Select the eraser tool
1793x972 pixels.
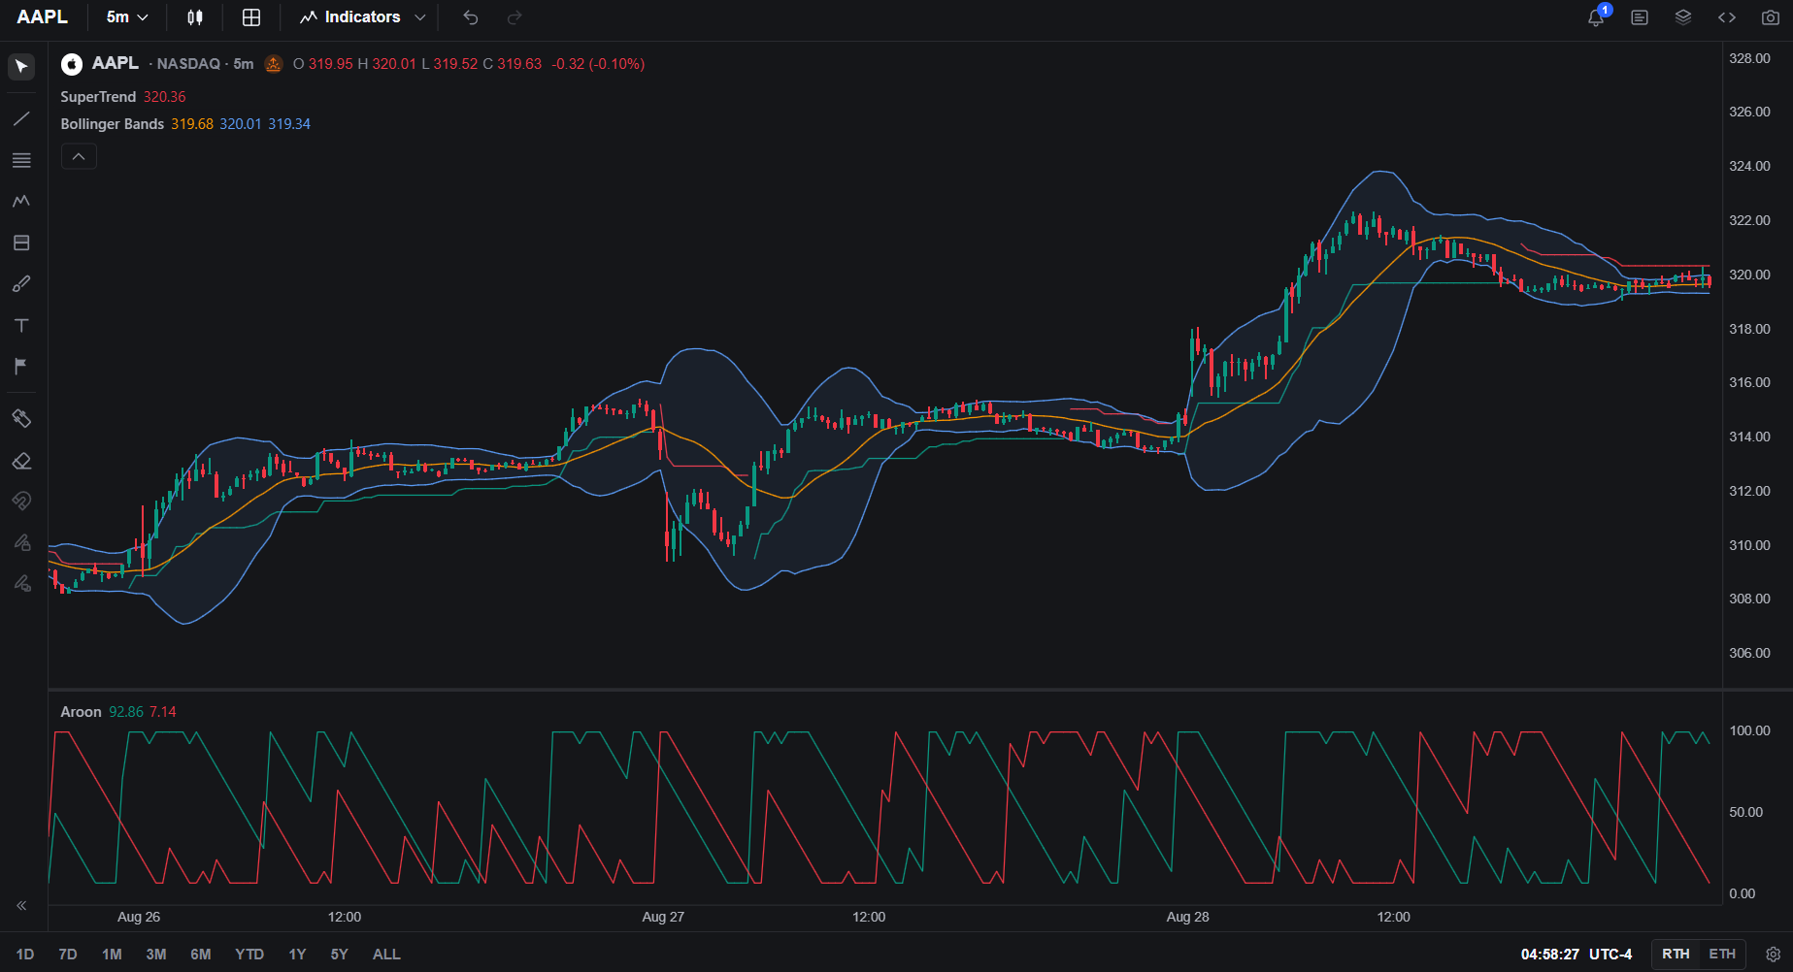tap(21, 461)
